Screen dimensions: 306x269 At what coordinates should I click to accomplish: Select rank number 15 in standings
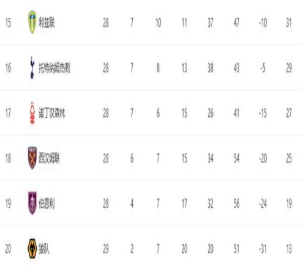[x=8, y=23]
